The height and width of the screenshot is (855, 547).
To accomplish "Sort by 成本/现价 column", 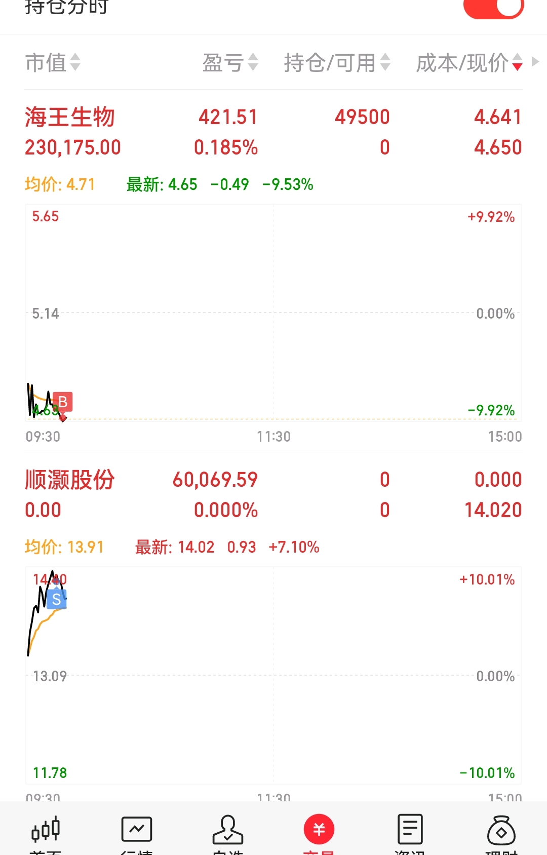I will point(469,63).
